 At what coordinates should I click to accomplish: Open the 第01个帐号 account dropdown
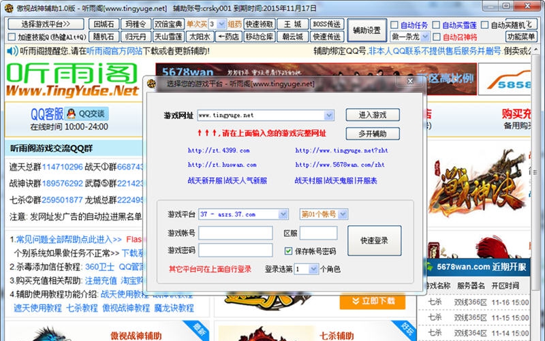[x=343, y=214]
